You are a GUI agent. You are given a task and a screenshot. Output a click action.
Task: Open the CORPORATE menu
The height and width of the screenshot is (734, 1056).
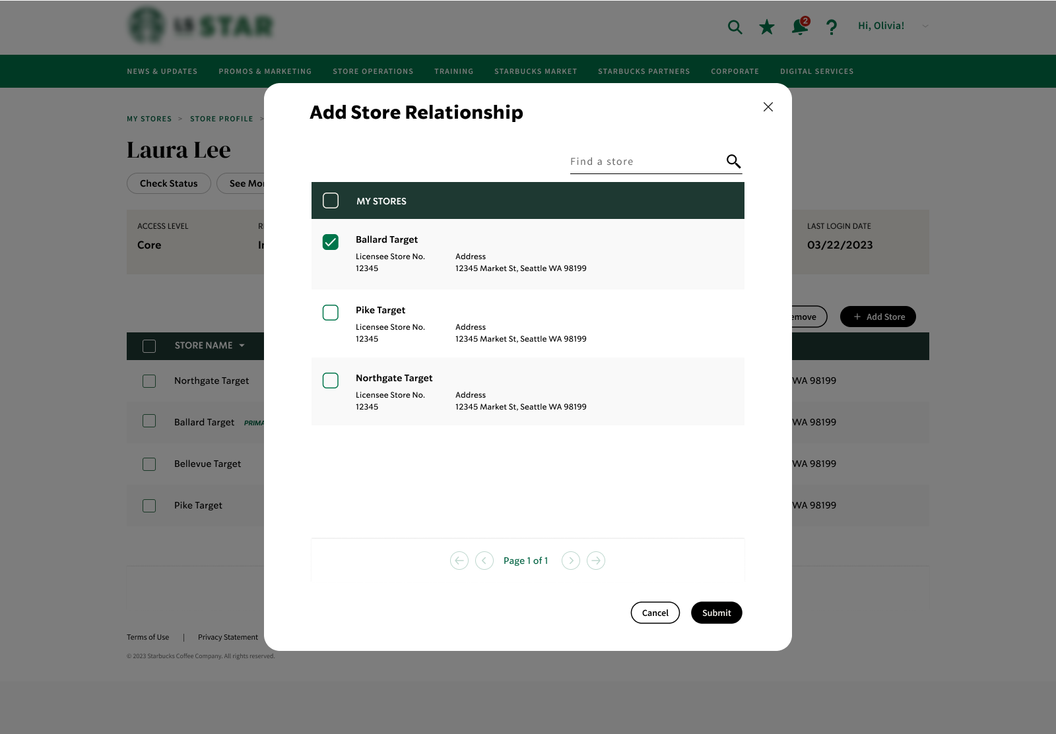click(735, 71)
